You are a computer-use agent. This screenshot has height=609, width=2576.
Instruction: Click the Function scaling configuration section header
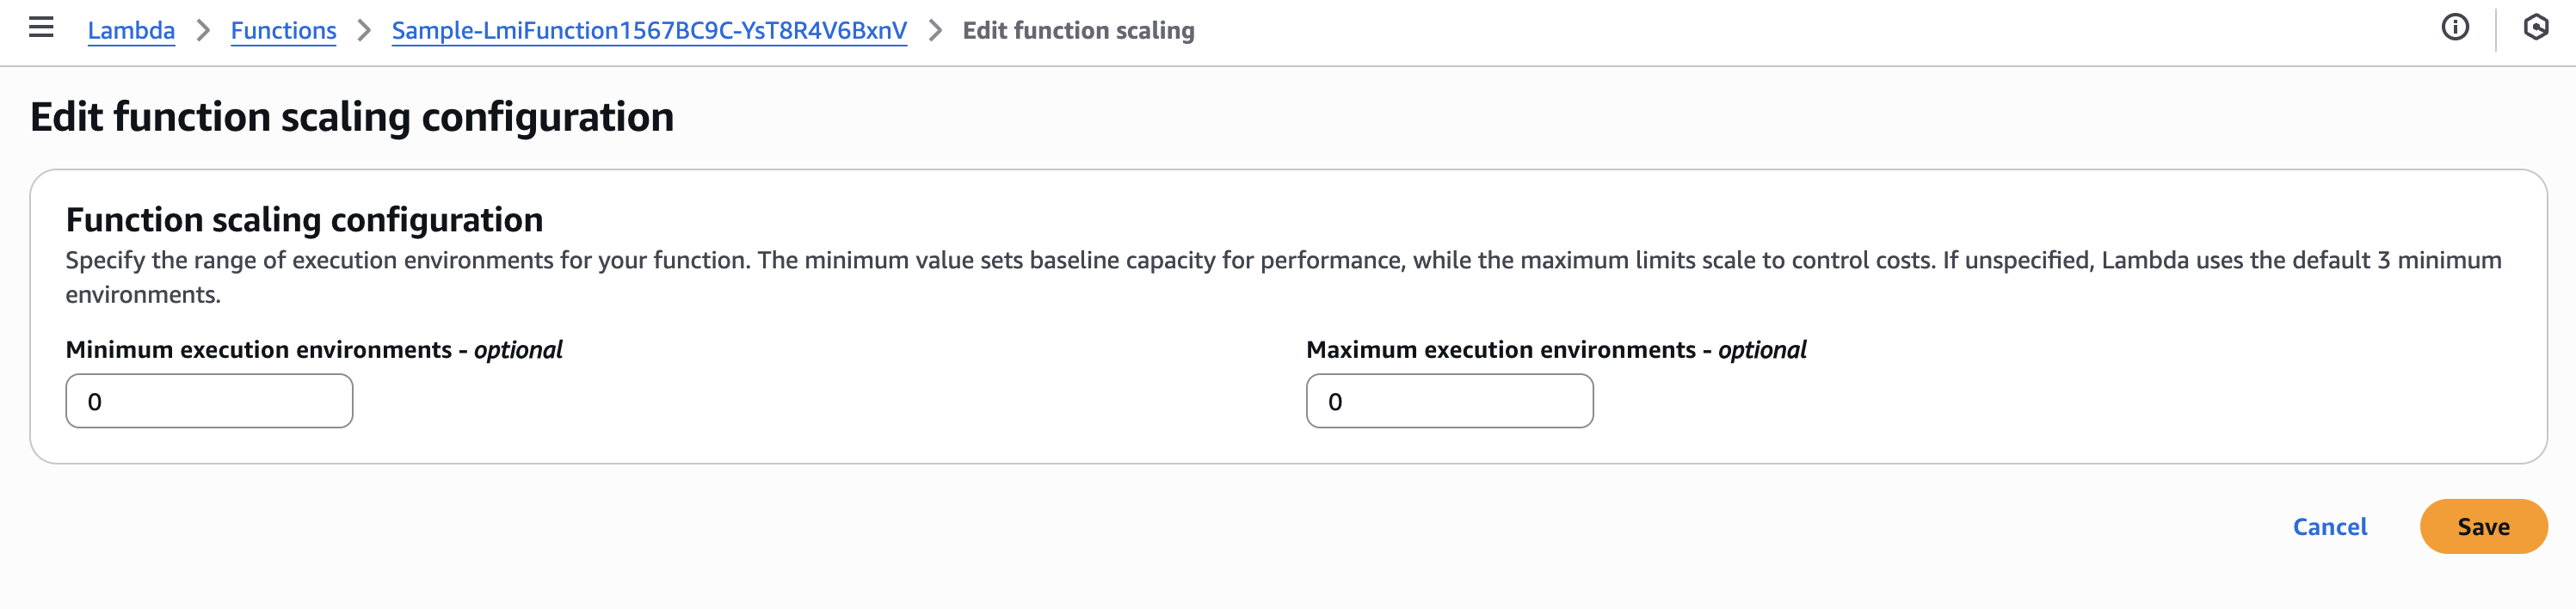(304, 219)
